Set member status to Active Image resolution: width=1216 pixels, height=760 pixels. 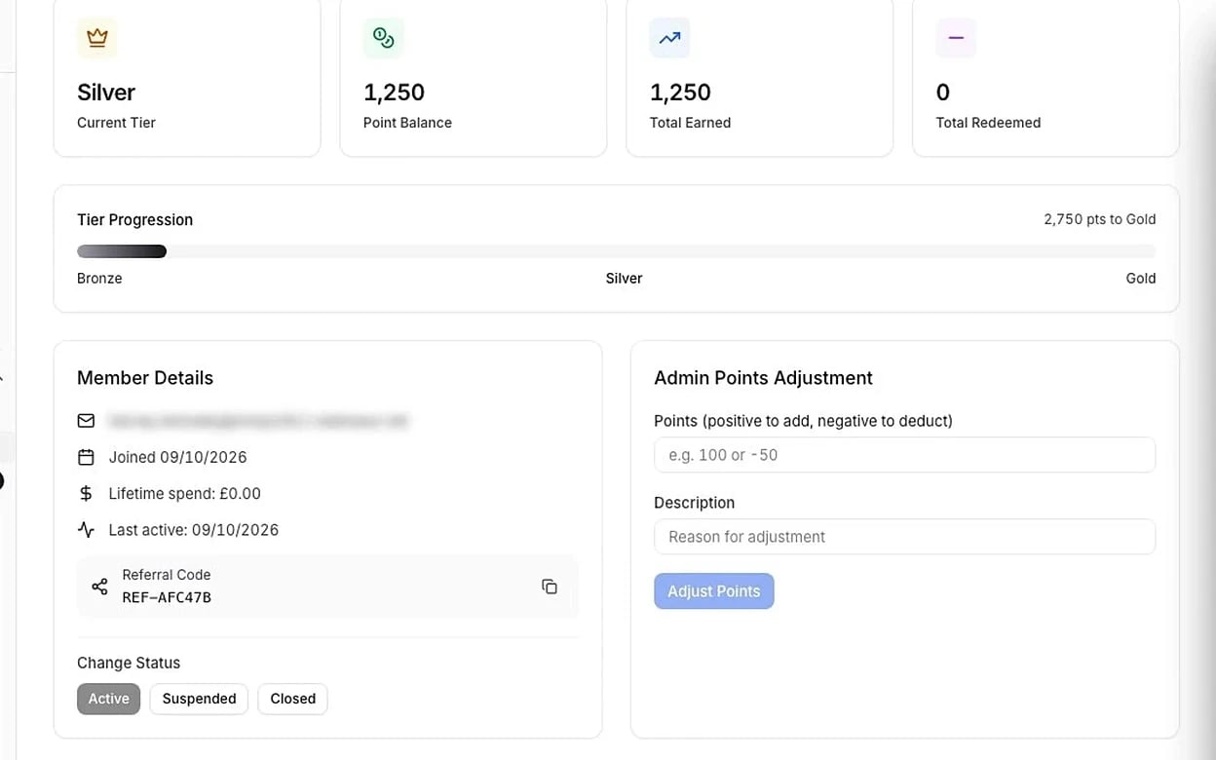(x=109, y=699)
